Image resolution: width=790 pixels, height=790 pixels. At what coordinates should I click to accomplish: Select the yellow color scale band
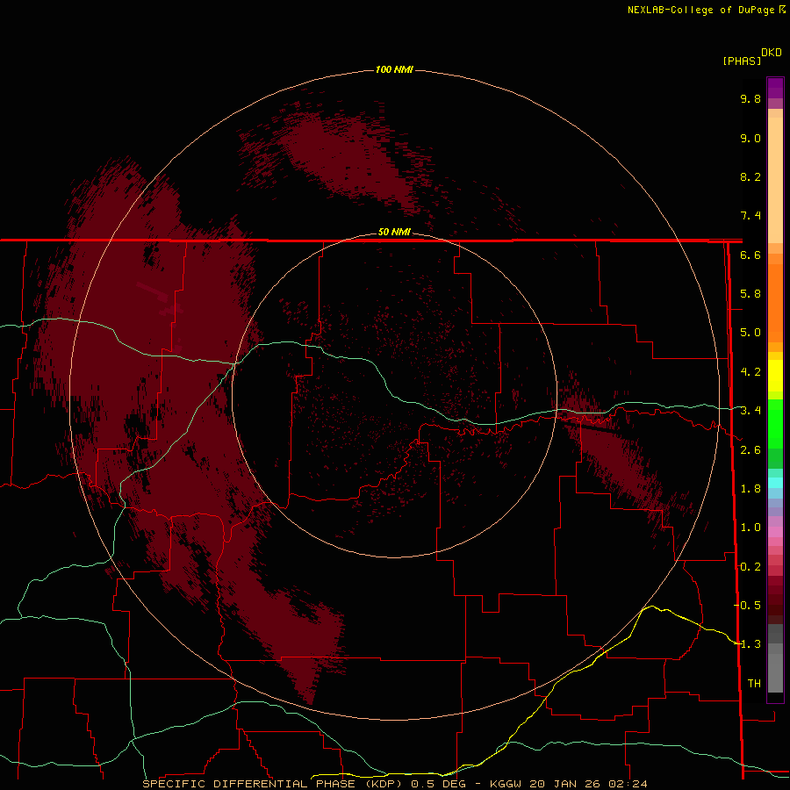(775, 376)
